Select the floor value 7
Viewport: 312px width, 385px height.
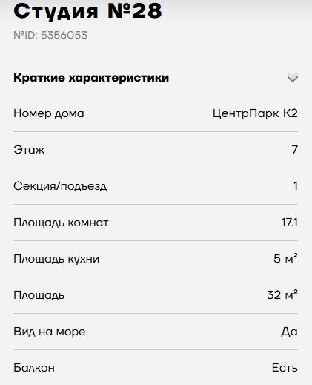click(295, 150)
